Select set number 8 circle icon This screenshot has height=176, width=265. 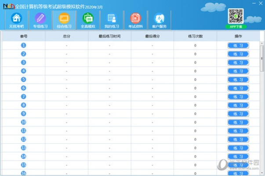pos(23,105)
